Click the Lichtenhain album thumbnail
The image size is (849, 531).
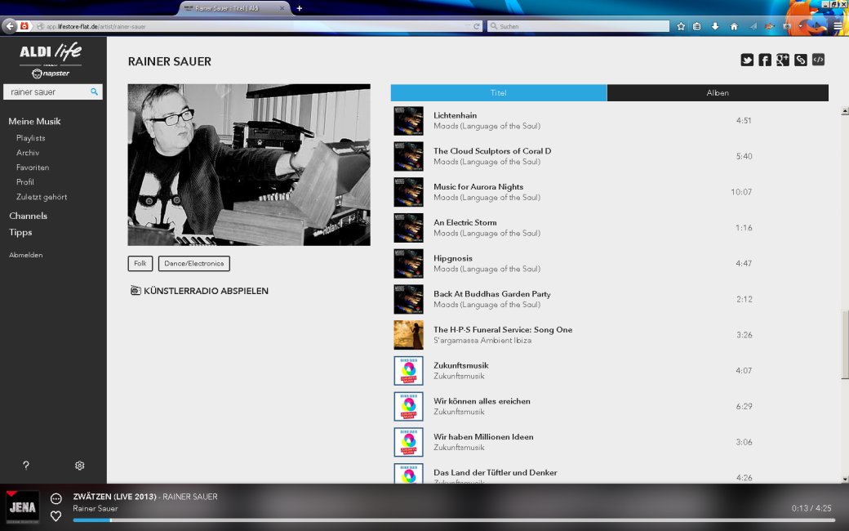[408, 120]
